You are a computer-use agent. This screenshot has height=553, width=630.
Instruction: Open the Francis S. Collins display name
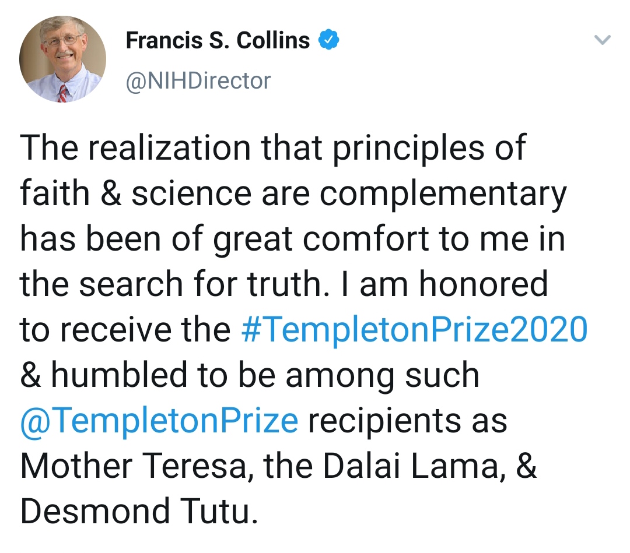218,40
